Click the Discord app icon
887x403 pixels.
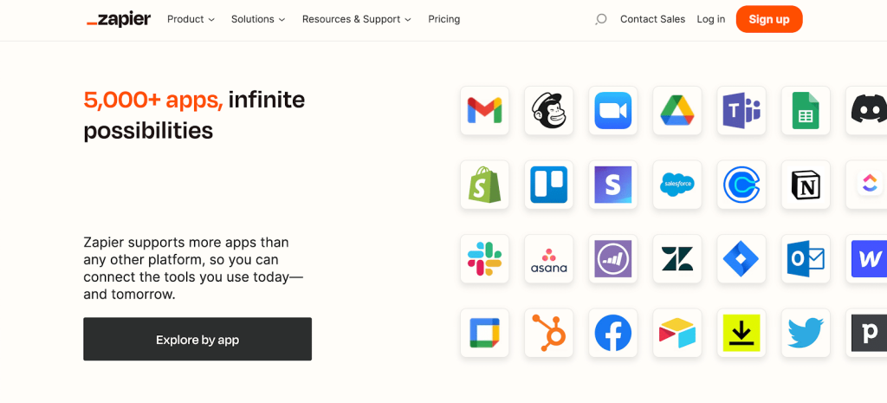(x=866, y=110)
